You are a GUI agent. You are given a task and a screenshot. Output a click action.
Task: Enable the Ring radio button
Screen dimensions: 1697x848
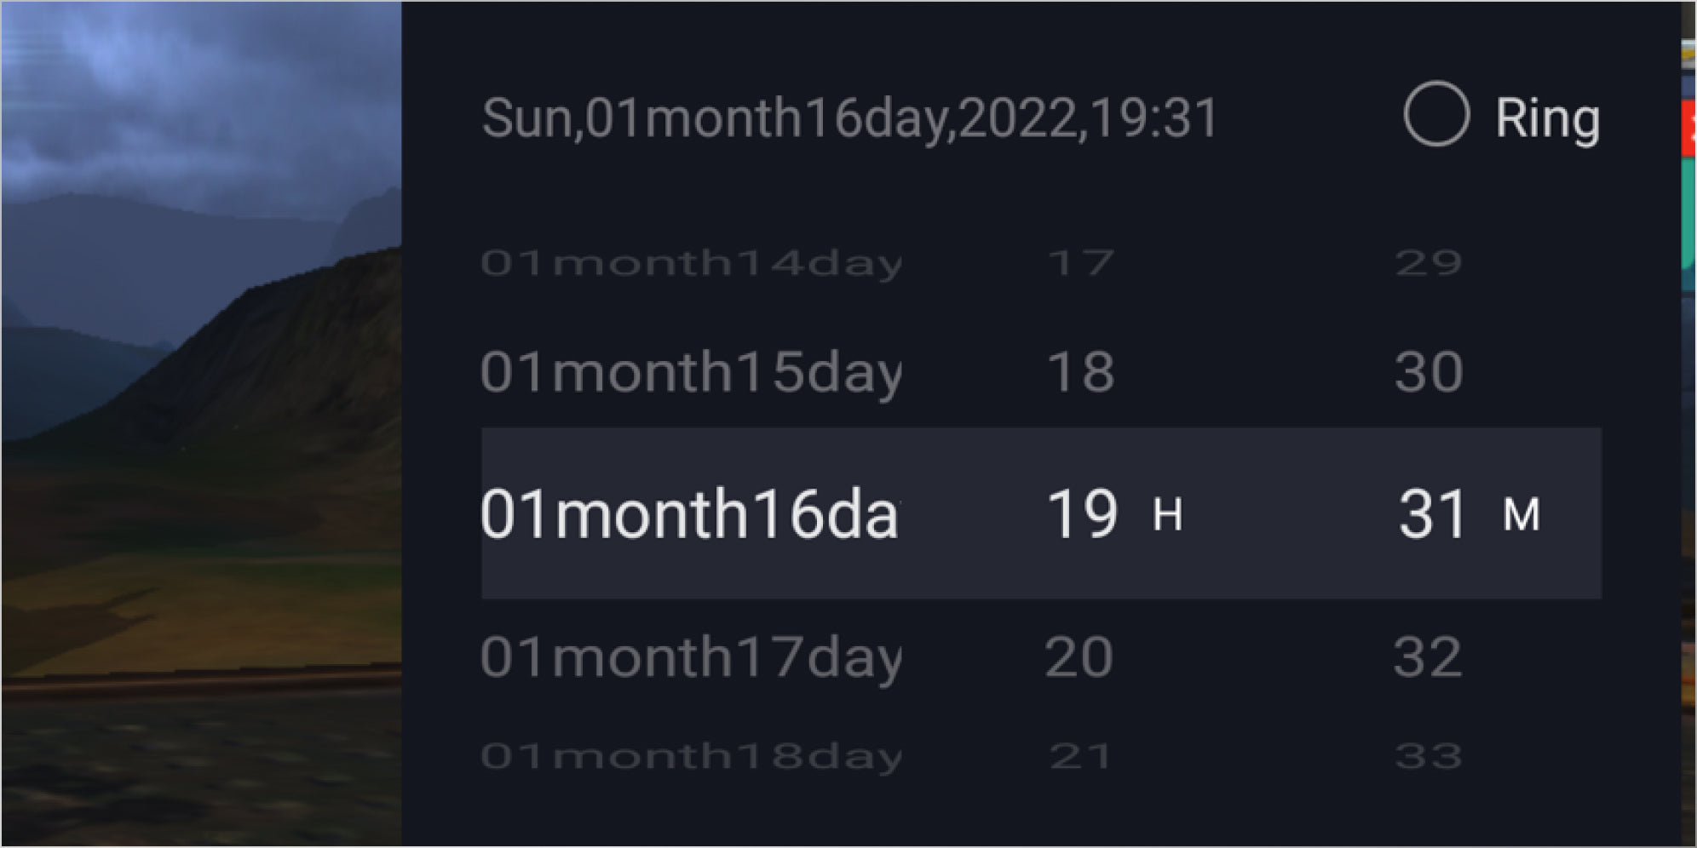pyautogui.click(x=1435, y=114)
